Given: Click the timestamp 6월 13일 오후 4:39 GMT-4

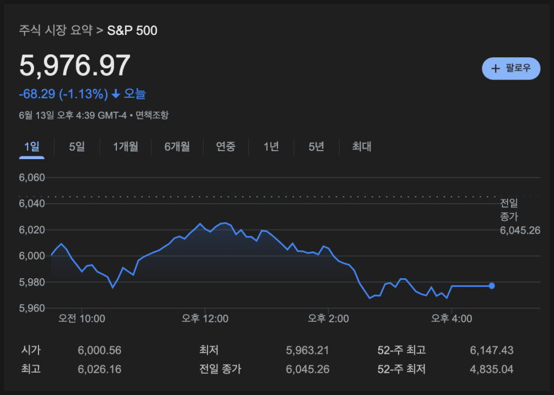Looking at the screenshot, I should [73, 115].
